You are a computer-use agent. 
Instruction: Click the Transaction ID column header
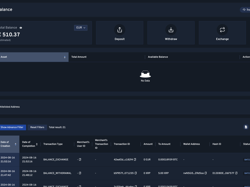point(122,144)
